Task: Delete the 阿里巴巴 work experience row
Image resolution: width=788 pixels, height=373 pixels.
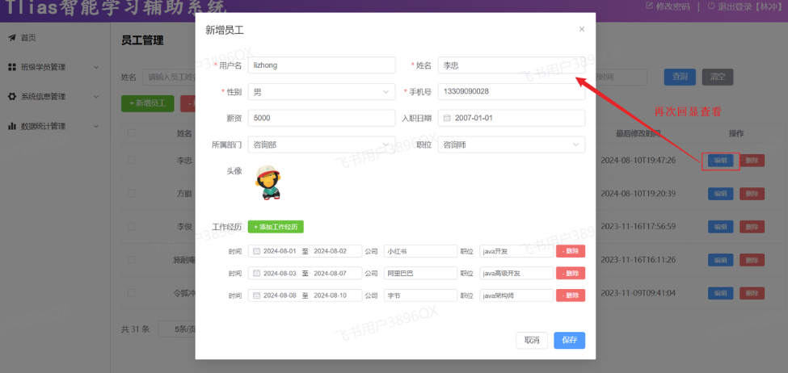Action: point(571,273)
